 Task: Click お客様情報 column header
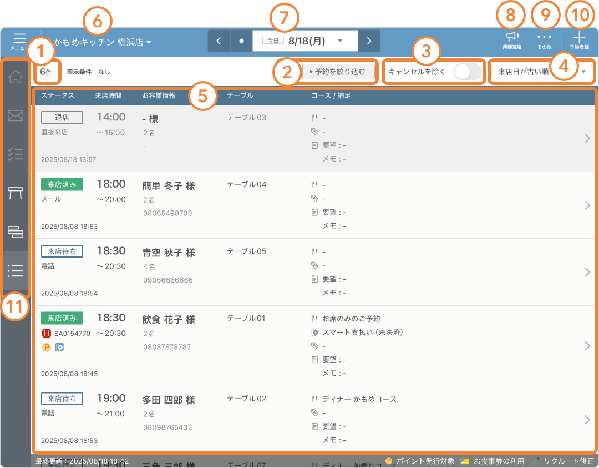pos(159,95)
